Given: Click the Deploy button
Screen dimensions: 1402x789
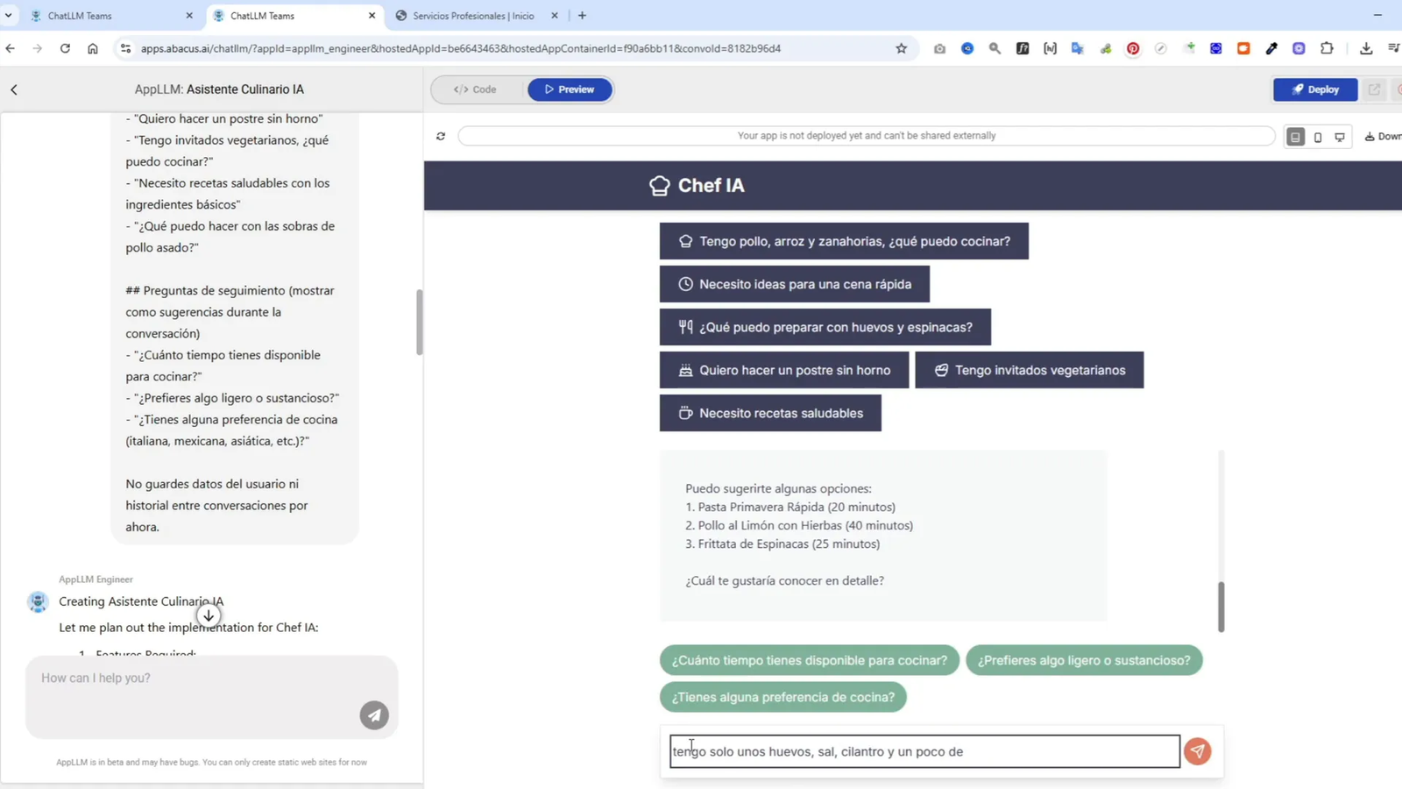Looking at the screenshot, I should coord(1315,89).
